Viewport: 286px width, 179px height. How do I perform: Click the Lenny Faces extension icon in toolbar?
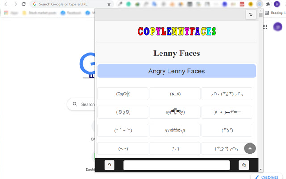tap(259, 4)
